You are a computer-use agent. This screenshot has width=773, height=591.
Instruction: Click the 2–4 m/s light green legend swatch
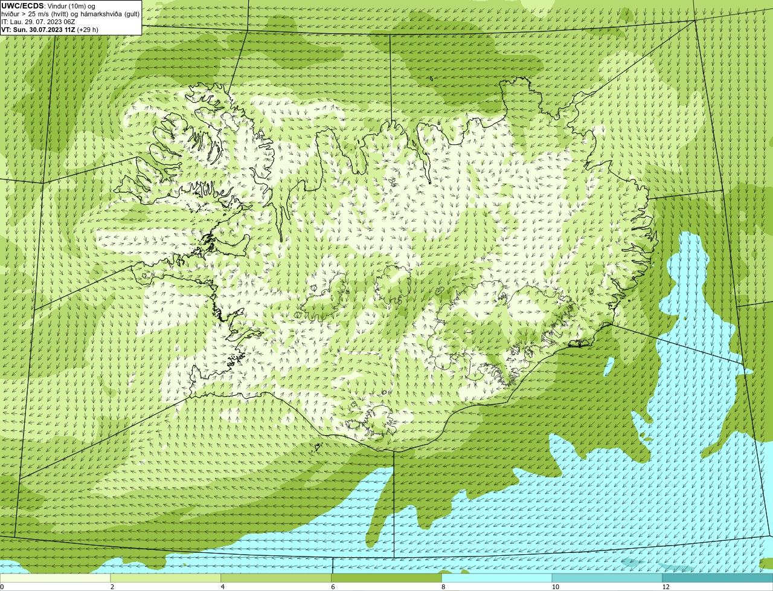[x=166, y=578]
